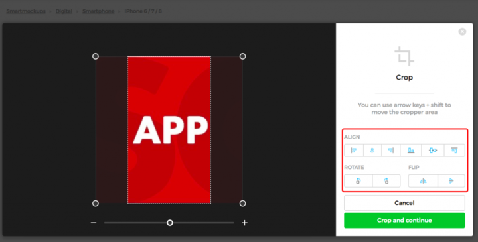The height and width of the screenshot is (242, 478).
Task: Click Crop and continue button
Action: click(404, 220)
